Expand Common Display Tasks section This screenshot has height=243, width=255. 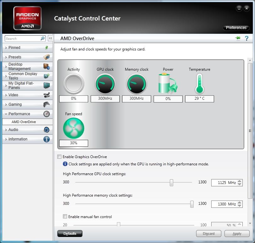pos(6,76)
